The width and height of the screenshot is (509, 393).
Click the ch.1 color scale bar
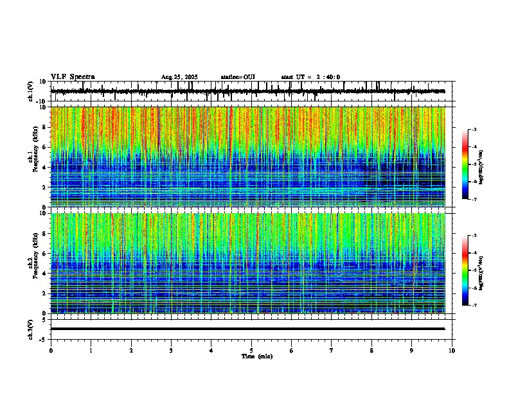(x=465, y=164)
